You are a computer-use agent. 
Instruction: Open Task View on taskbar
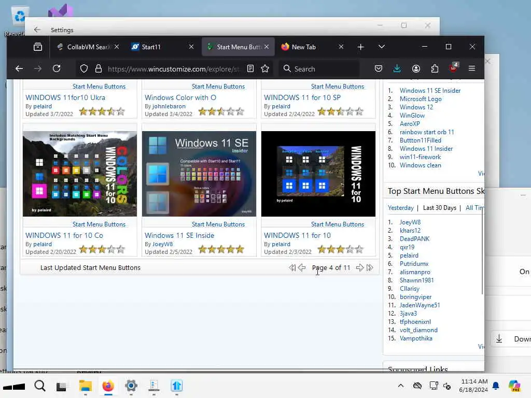(61, 386)
